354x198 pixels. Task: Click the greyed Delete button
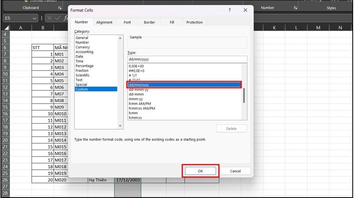(x=231, y=129)
